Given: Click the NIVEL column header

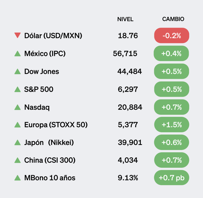Looking at the screenshot, I should (125, 19).
